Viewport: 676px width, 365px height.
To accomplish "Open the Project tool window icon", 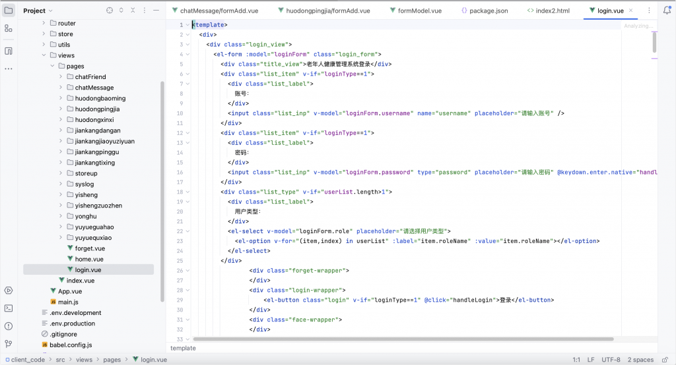I will pos(9,11).
